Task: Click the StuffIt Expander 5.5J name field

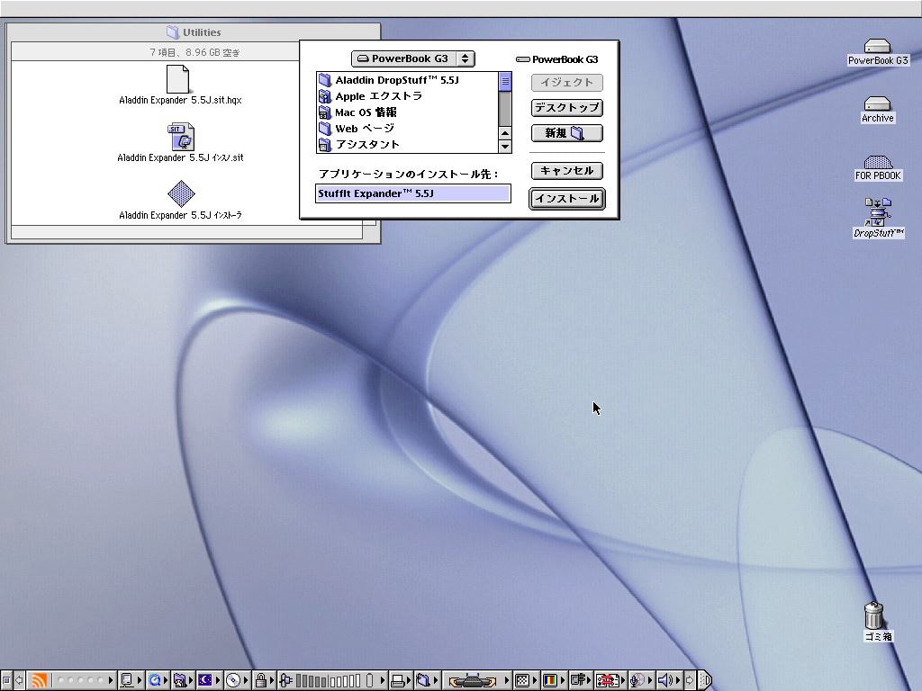Action: [x=412, y=193]
